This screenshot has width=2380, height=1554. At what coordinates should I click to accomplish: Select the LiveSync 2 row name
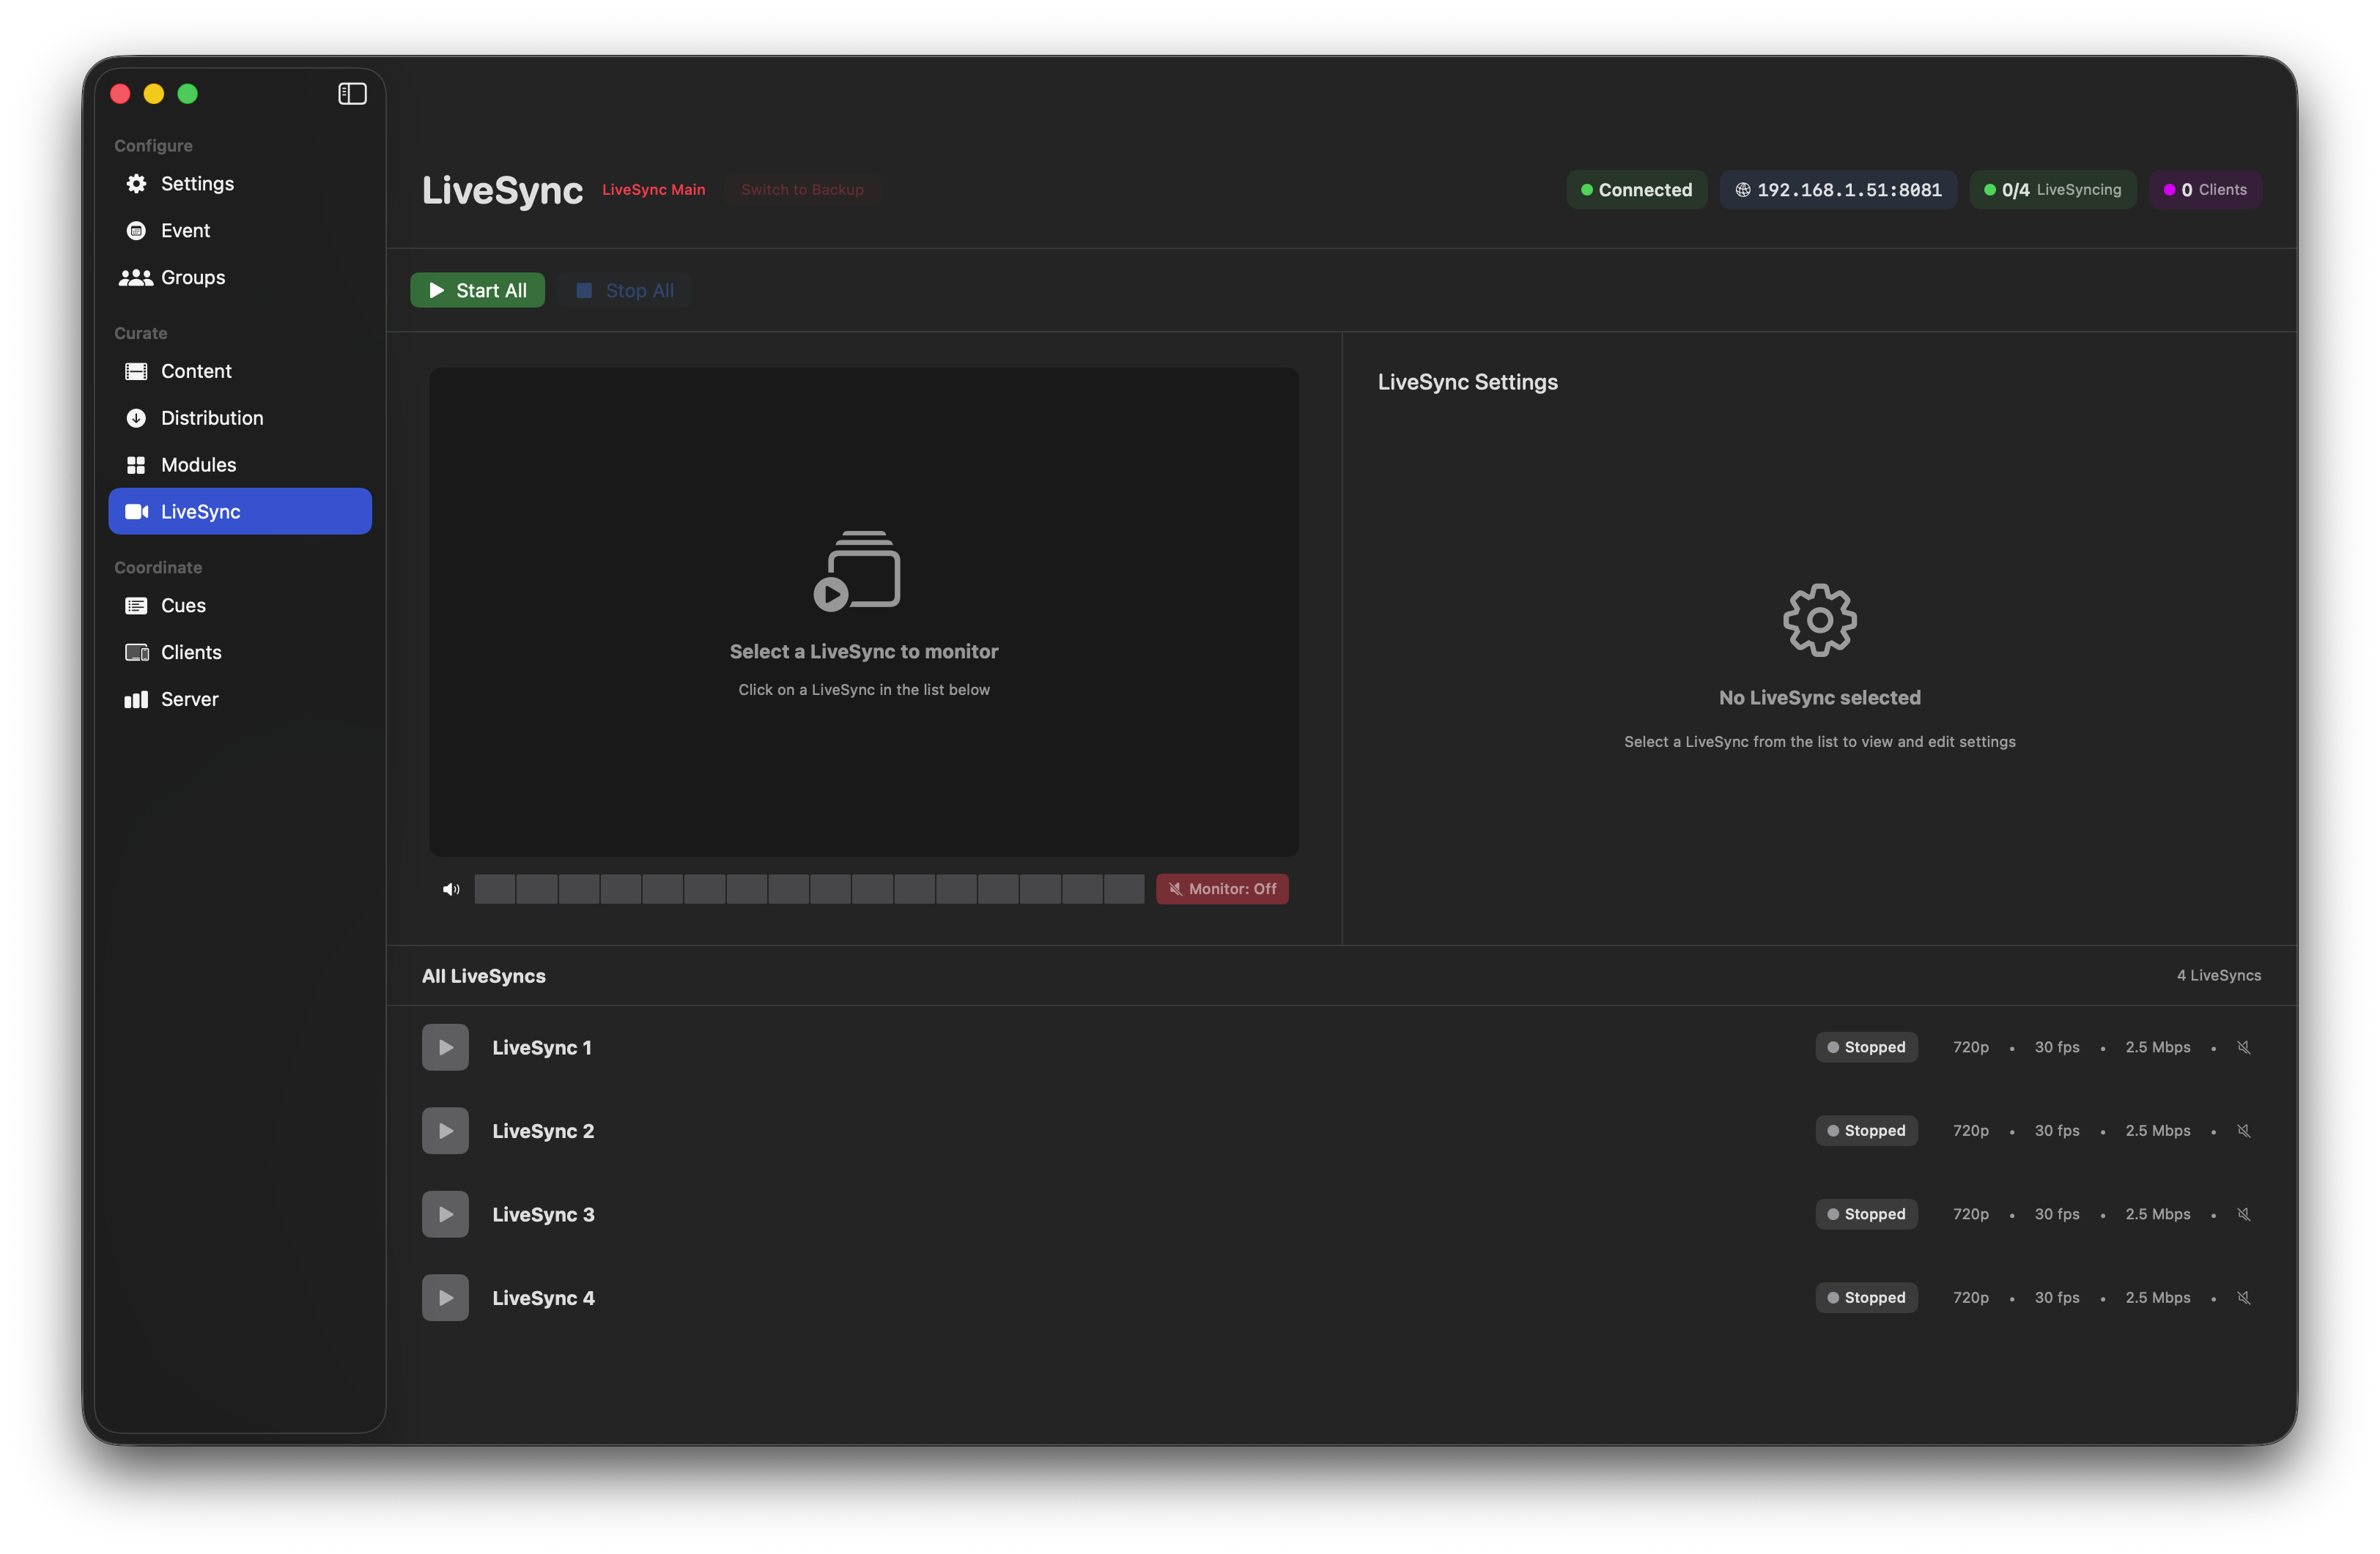(x=543, y=1131)
